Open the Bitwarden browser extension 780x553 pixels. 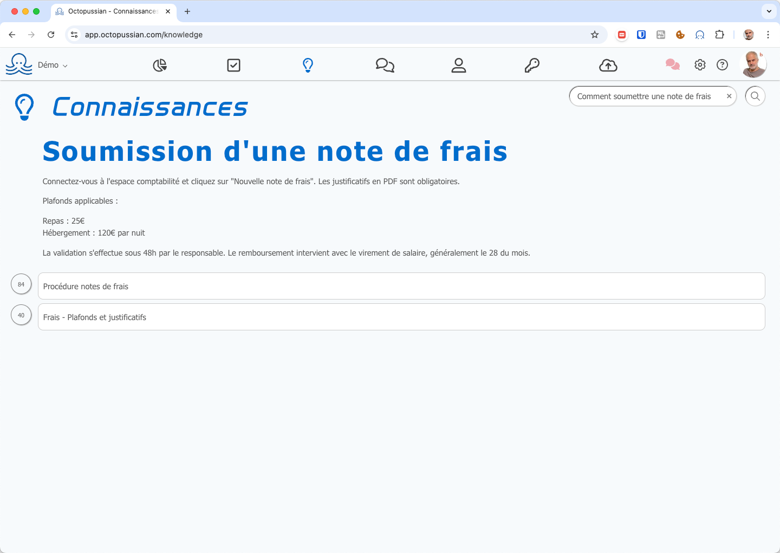pos(641,34)
